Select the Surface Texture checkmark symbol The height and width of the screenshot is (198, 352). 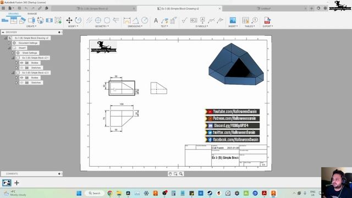pos(184,20)
